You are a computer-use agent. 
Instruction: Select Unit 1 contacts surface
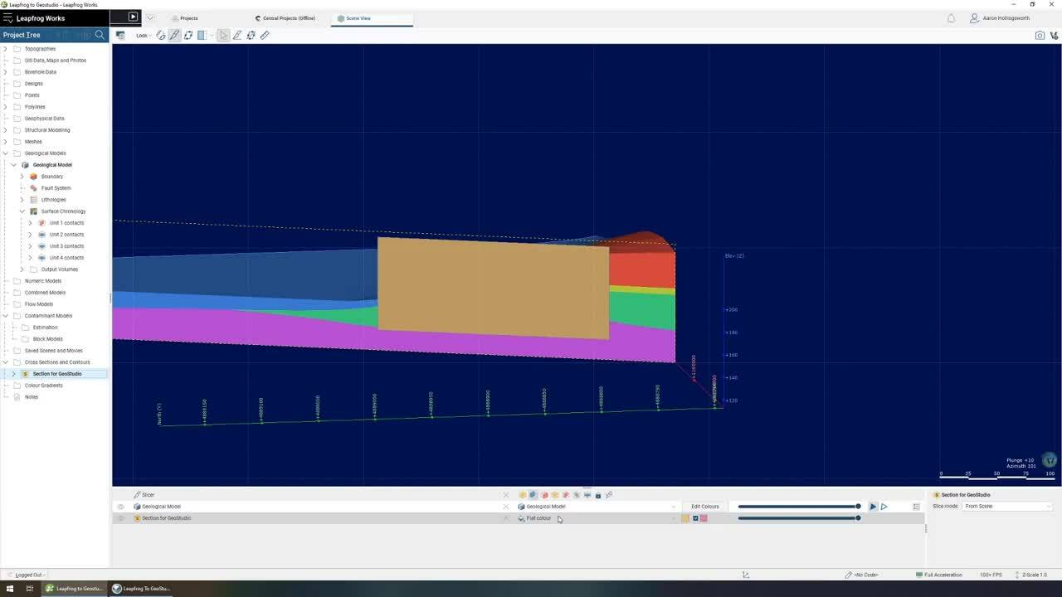click(x=66, y=223)
